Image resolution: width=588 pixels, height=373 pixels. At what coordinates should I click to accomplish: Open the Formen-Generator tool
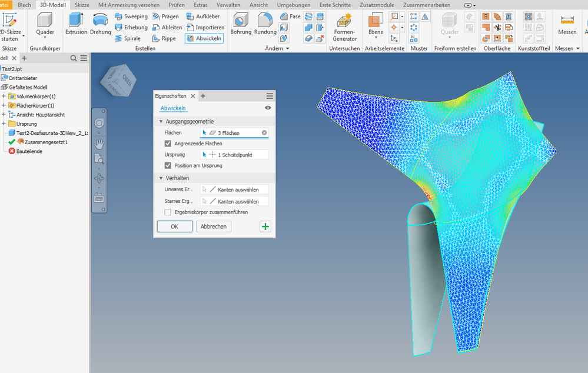[x=345, y=27]
